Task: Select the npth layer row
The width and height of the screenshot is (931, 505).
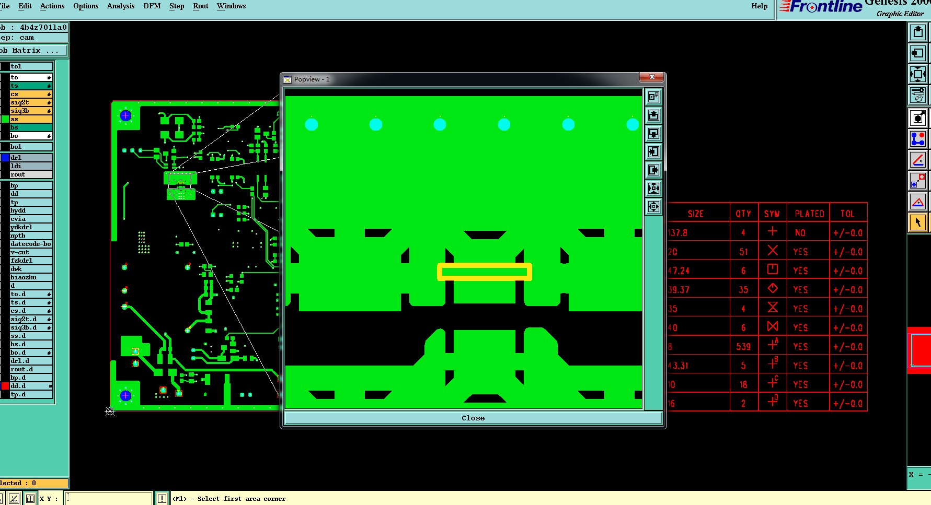Action: 31,236
